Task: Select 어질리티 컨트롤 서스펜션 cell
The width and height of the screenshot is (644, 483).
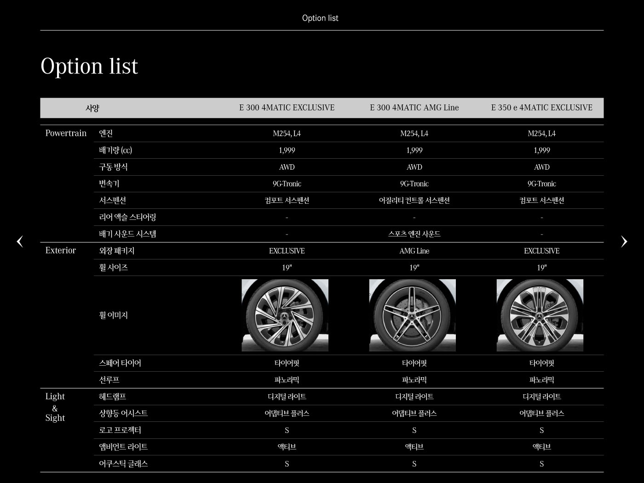Action: (x=414, y=201)
